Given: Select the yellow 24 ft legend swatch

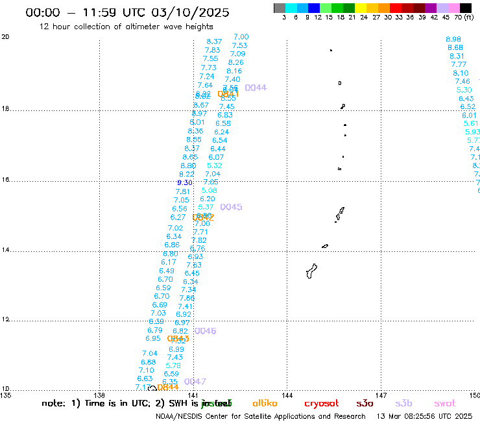Looking at the screenshot, I should [361, 8].
